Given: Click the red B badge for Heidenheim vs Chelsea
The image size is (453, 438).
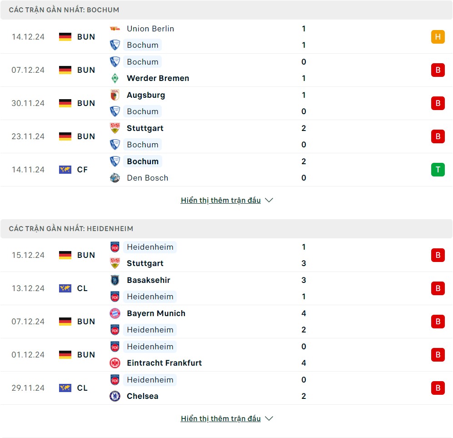Looking at the screenshot, I should (x=438, y=388).
